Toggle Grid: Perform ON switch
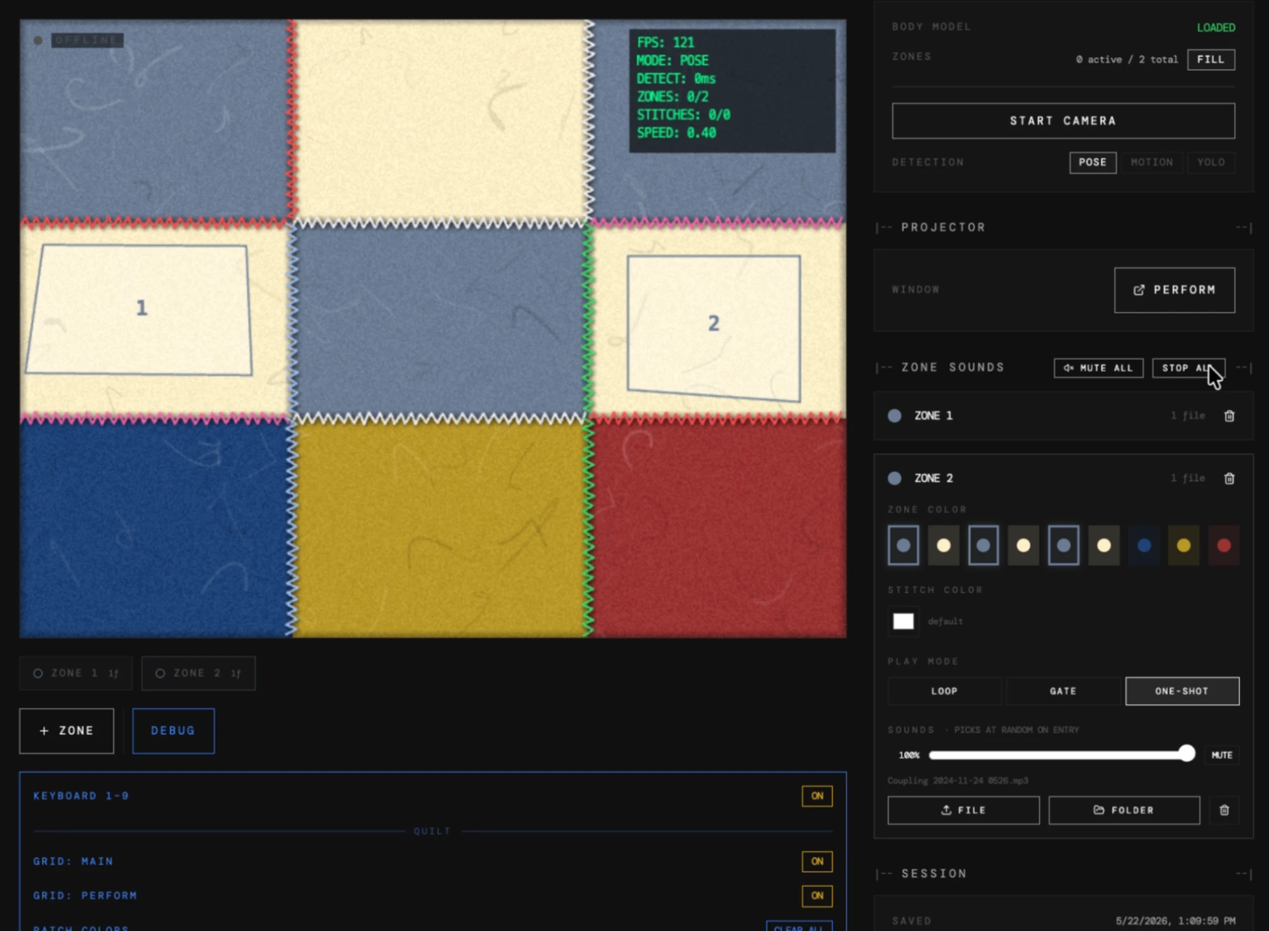Viewport: 1269px width, 931px height. click(x=817, y=895)
